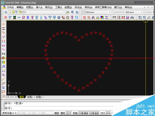Toggle the layer on/off lightbulb icon

(10, 12)
